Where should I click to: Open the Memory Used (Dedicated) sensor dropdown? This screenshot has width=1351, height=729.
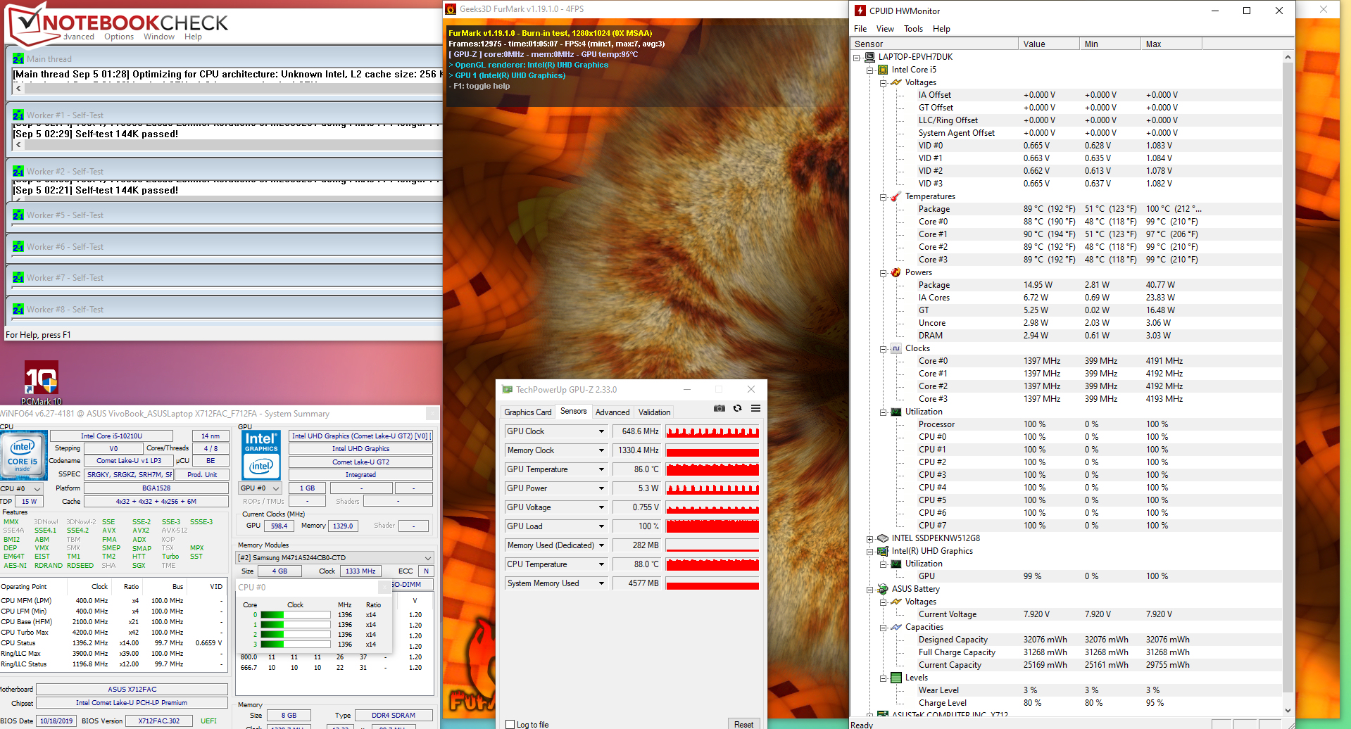601,545
